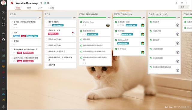192x110 pixels.
Task: Click the Worktile We... label on 团队Logo支持 card
Action: (x=123, y=43)
